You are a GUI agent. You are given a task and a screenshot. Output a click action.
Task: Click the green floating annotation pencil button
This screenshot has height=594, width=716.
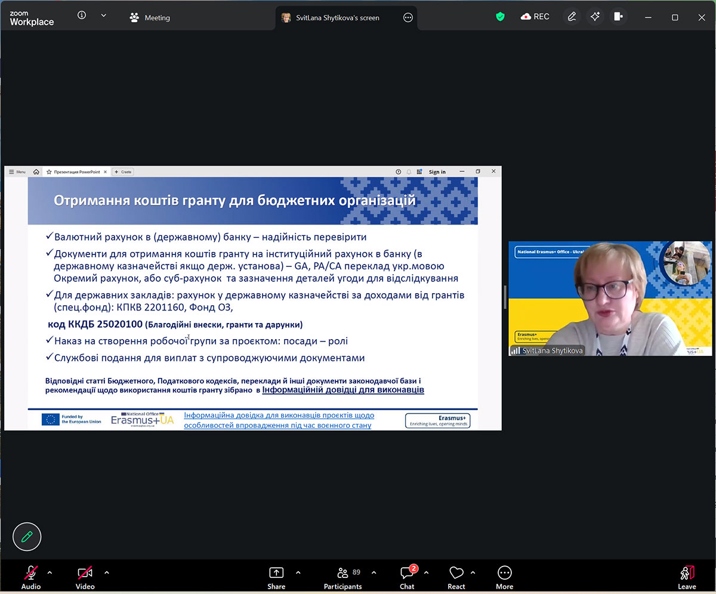pos(27,536)
